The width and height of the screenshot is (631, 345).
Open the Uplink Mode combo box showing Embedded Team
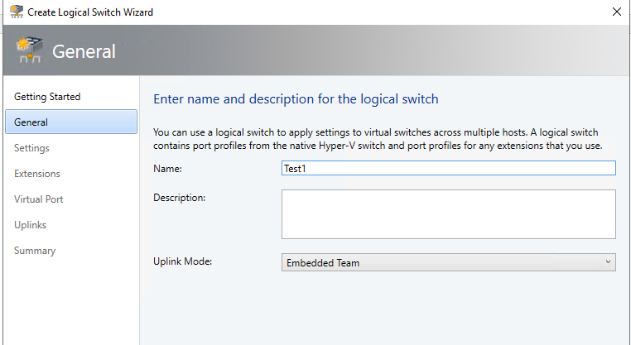coord(448,262)
